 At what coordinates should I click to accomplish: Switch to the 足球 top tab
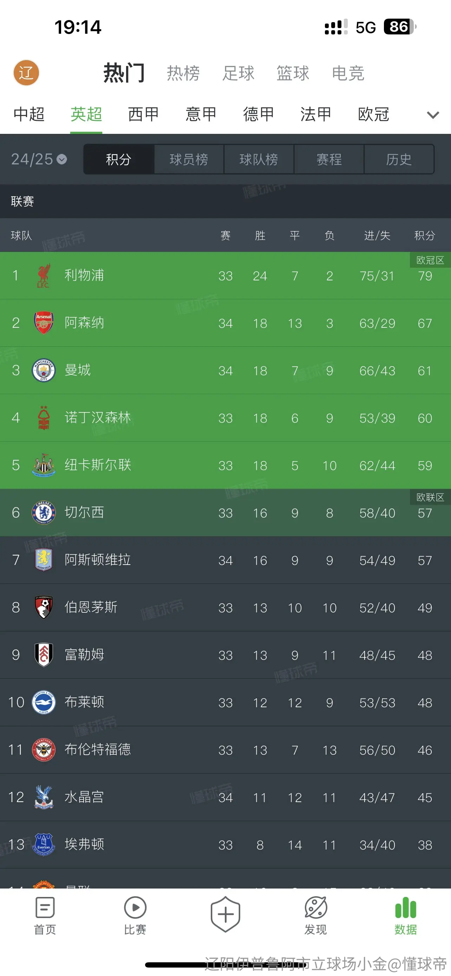pyautogui.click(x=238, y=73)
